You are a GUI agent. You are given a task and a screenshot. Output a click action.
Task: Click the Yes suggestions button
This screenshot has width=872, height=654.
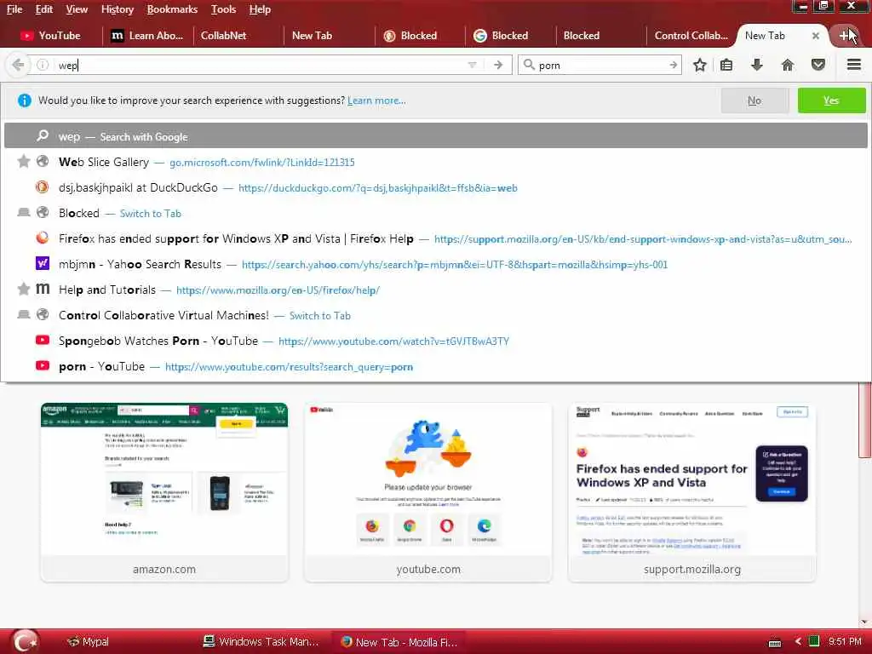(831, 100)
